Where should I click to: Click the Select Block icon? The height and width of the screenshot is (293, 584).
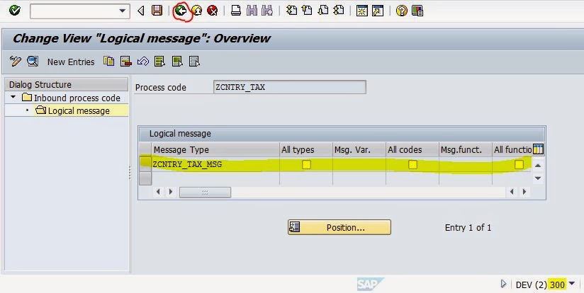point(177,61)
